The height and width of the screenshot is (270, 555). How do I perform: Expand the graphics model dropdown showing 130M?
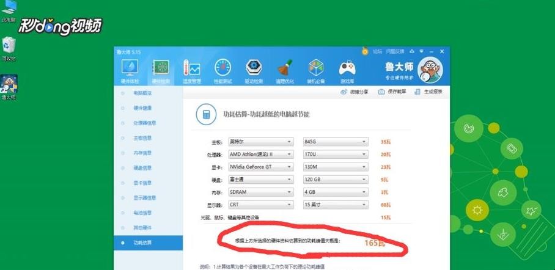tap(336, 167)
